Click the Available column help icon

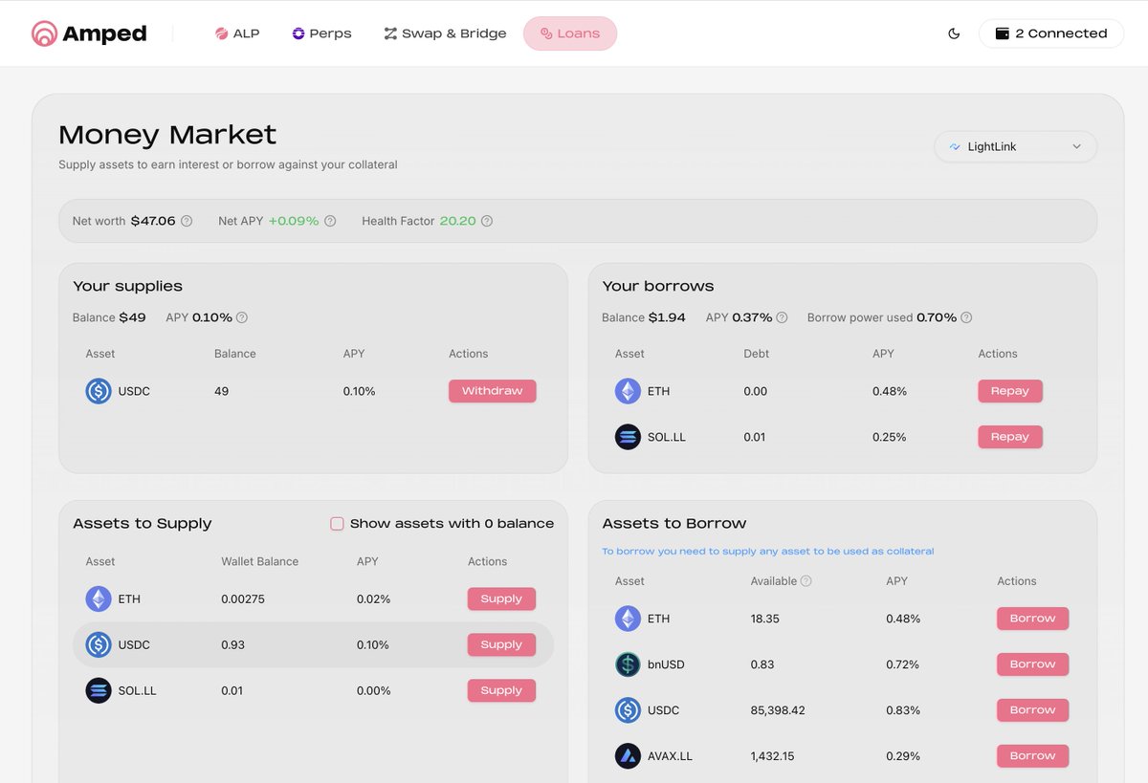[x=806, y=581]
